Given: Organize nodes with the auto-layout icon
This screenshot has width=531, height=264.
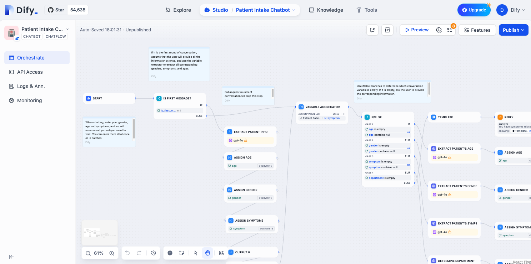Looking at the screenshot, I should [221, 253].
